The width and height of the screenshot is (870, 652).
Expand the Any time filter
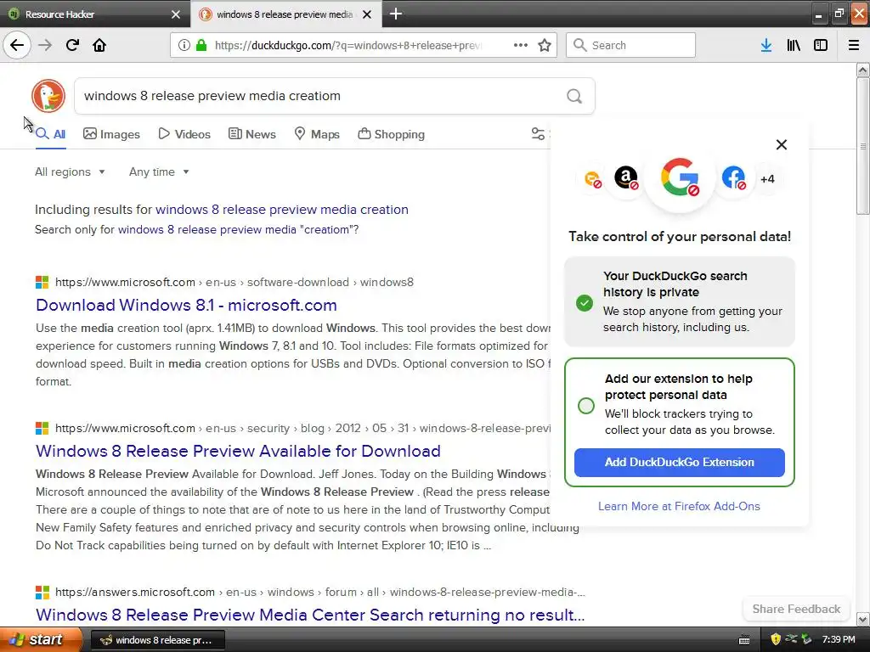pyautogui.click(x=159, y=171)
